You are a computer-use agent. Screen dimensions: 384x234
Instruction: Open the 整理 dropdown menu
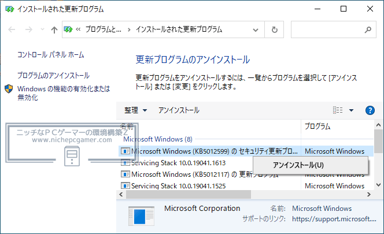tap(136, 110)
